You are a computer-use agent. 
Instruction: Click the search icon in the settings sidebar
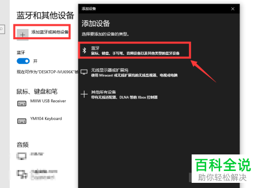[x=2, y=29]
